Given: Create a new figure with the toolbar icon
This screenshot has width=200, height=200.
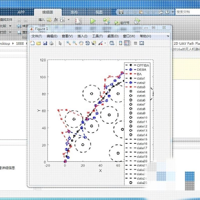Looking at the screenshot, I should click(32, 43).
